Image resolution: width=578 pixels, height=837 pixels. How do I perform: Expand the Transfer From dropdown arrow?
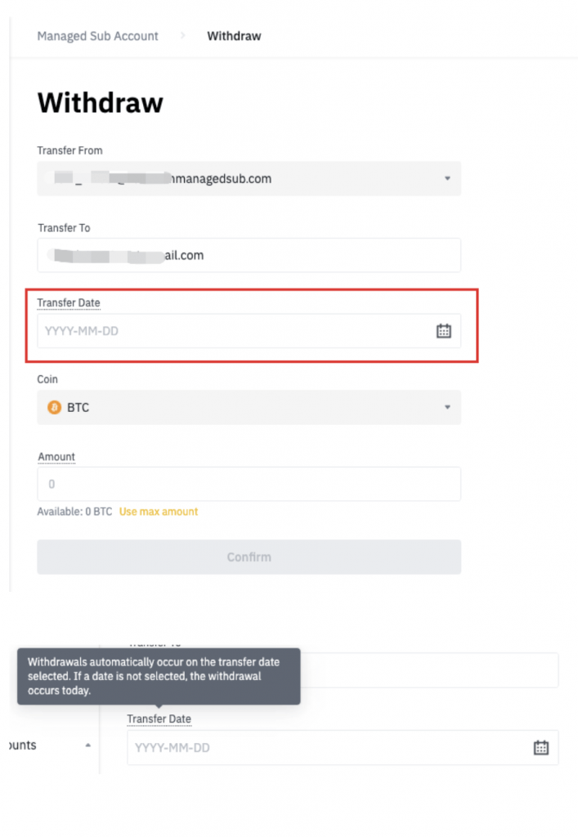click(447, 178)
